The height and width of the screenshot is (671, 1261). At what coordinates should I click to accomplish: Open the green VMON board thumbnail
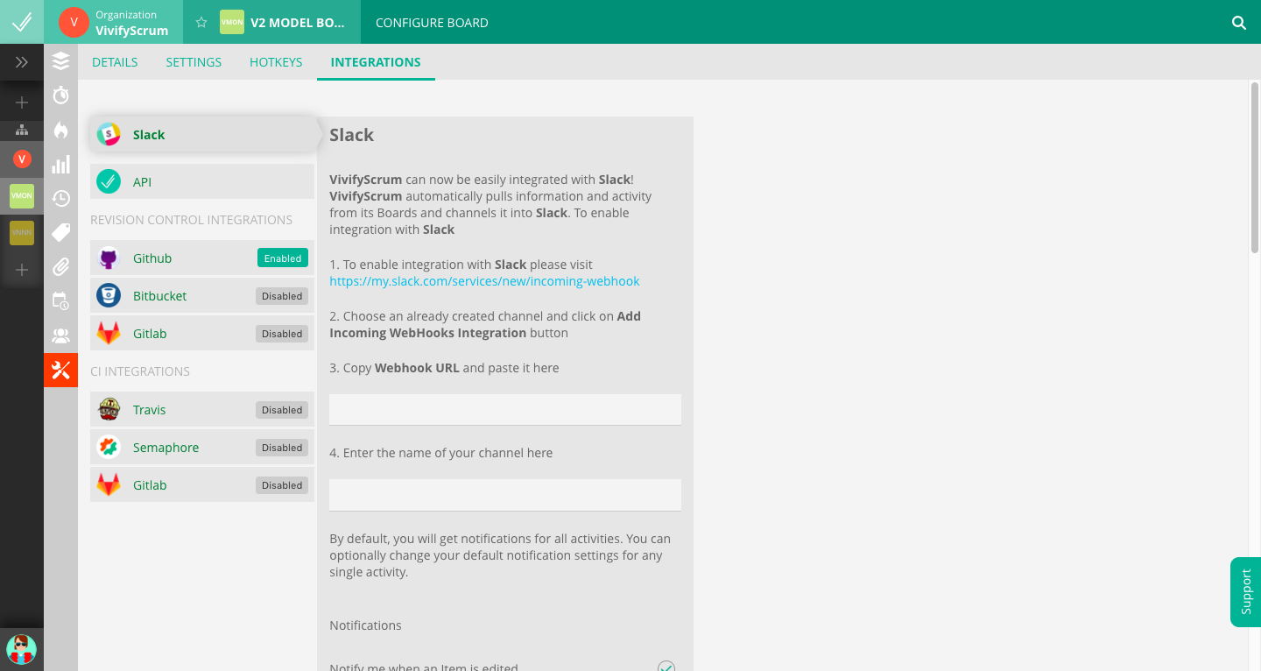coord(22,196)
